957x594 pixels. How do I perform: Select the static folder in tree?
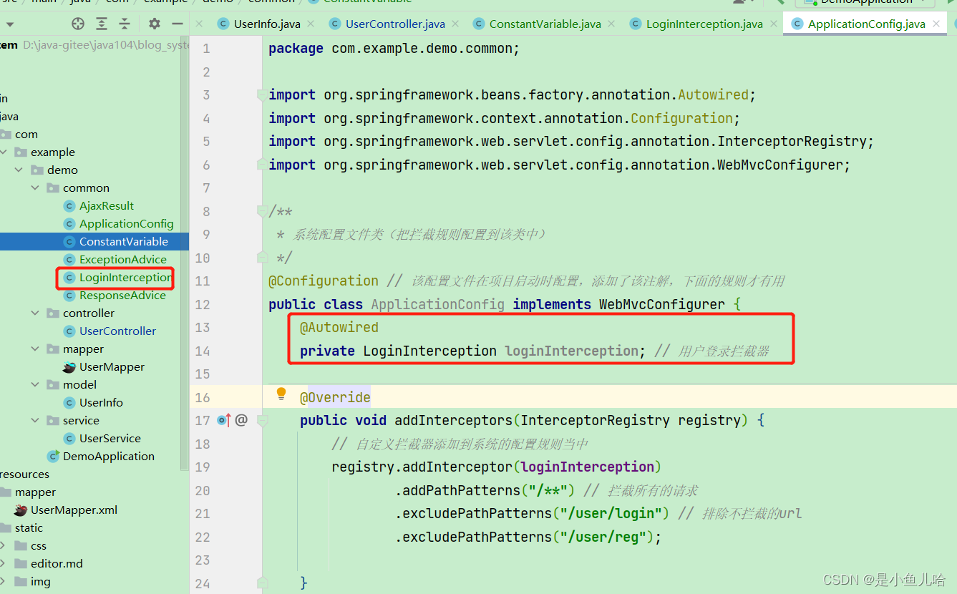point(29,527)
